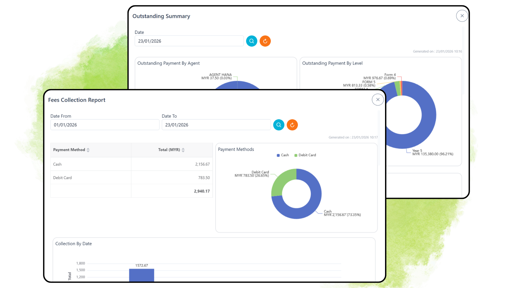Viewport: 513px width, 288px height.
Task: Sort table by Total (MYR) column
Action: 183,150
